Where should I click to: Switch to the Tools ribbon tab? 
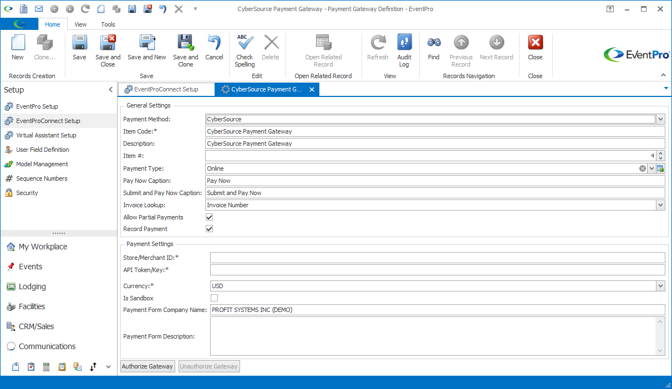108,24
